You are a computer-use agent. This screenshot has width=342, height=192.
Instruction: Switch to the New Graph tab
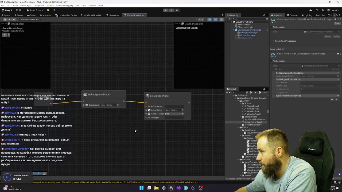[113, 15]
